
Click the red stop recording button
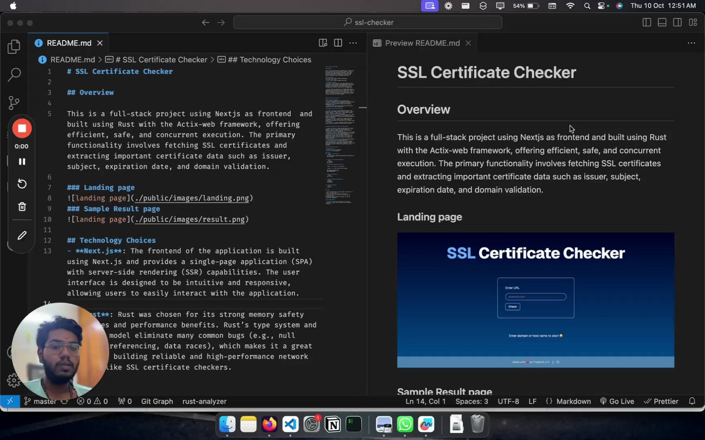22,129
